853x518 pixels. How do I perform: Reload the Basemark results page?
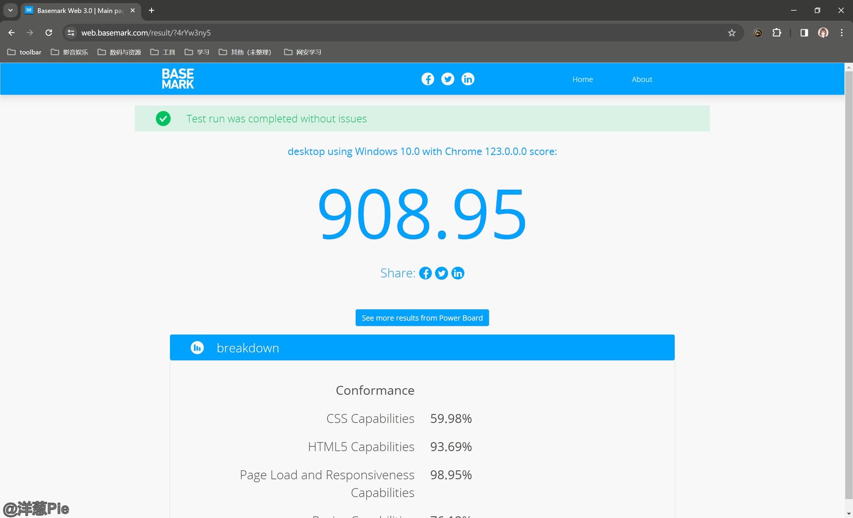pos(49,33)
